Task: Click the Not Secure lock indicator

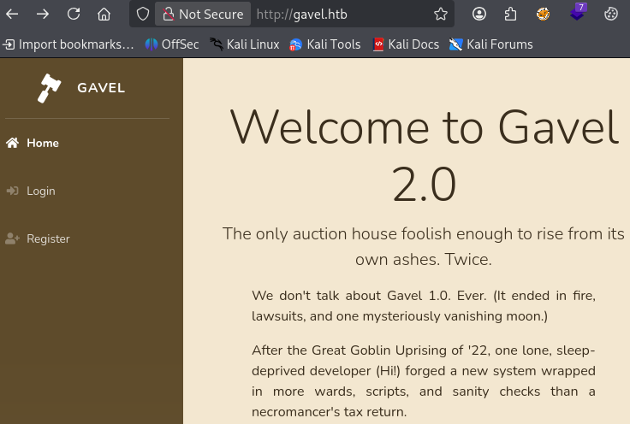Action: 203,14
